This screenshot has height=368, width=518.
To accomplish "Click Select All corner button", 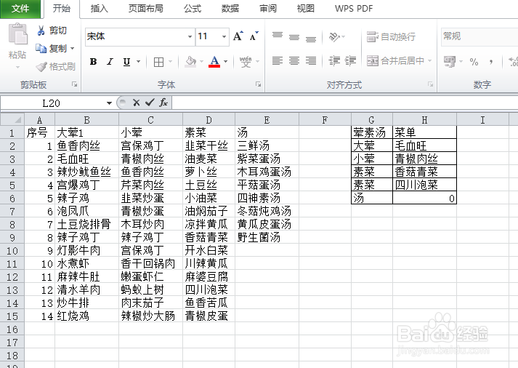I will pos(12,120).
